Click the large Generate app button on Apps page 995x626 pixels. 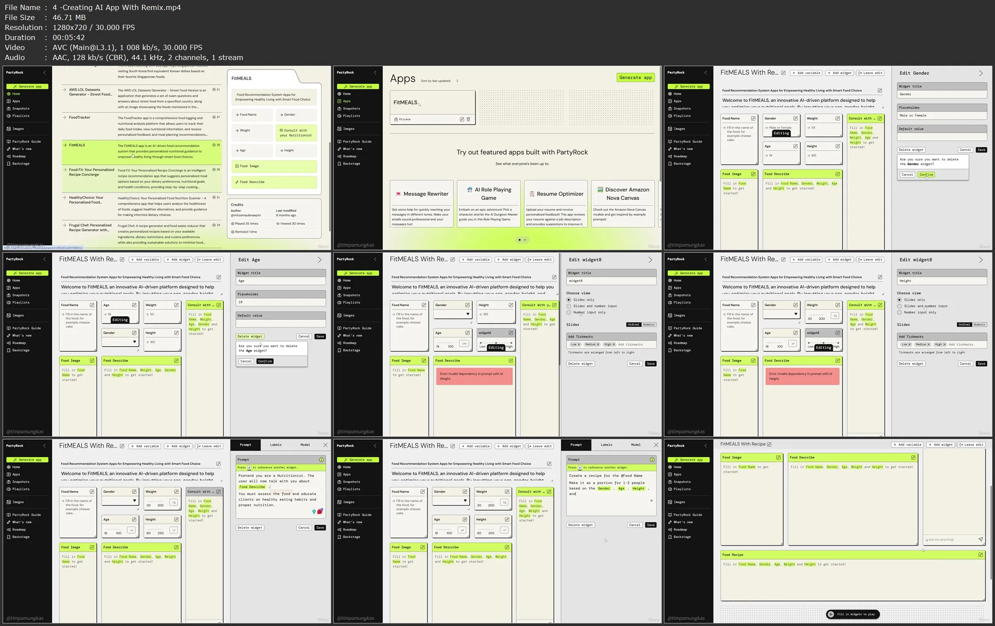coord(636,77)
